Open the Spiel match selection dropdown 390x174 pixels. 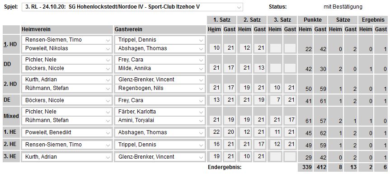point(132,7)
